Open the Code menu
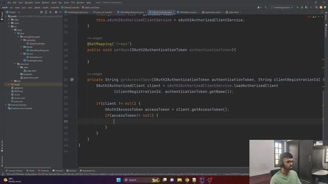 37,3
